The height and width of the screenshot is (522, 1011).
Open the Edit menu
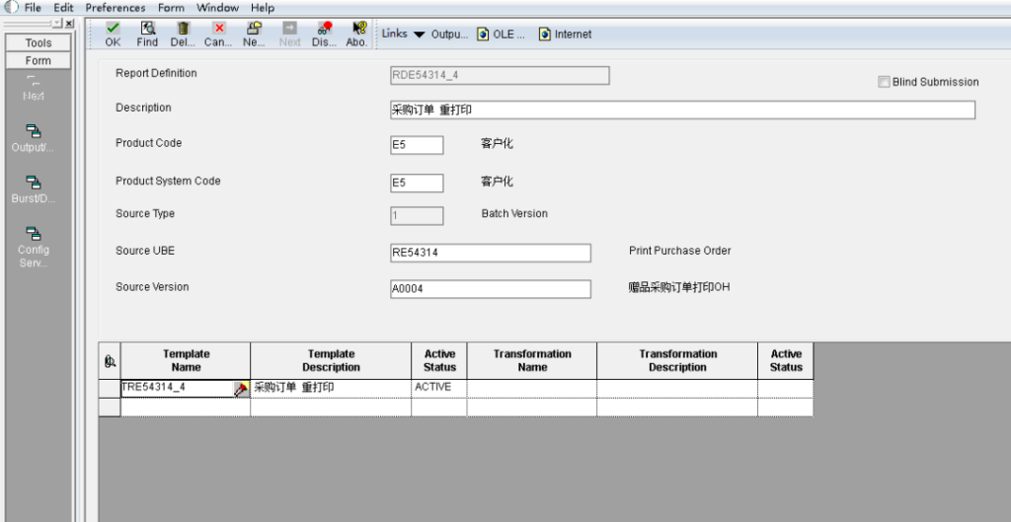[x=63, y=8]
